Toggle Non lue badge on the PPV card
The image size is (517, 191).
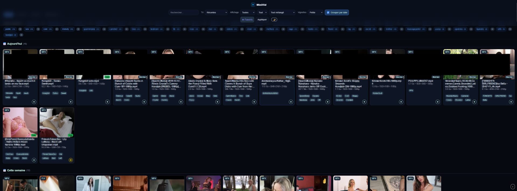(436, 77)
